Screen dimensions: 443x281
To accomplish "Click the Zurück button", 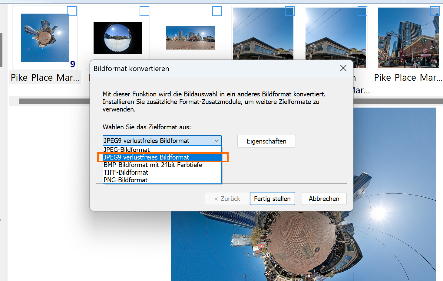I will (227, 199).
